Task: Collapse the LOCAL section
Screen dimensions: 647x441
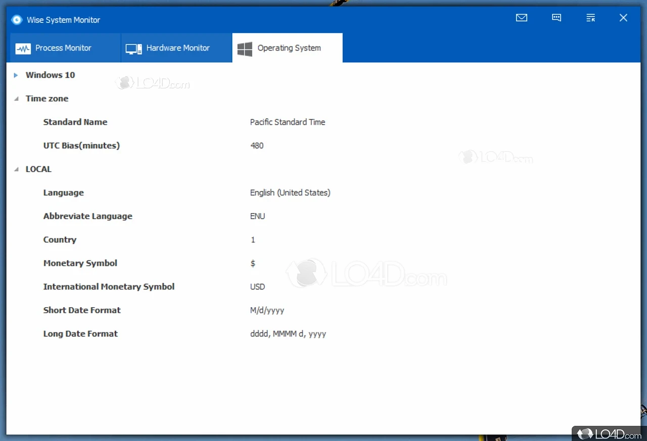Action: [x=16, y=170]
